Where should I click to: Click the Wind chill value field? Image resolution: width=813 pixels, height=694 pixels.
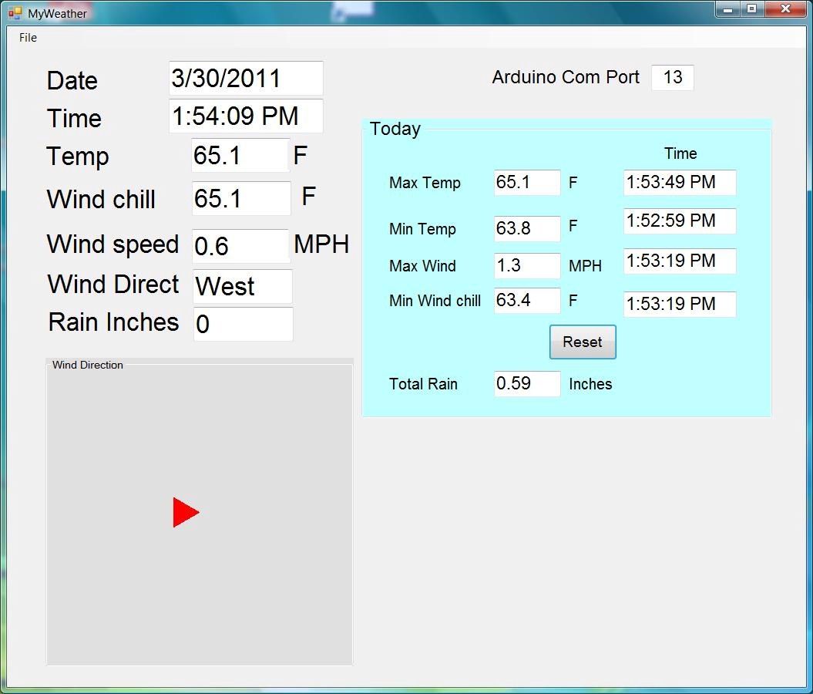(240, 198)
